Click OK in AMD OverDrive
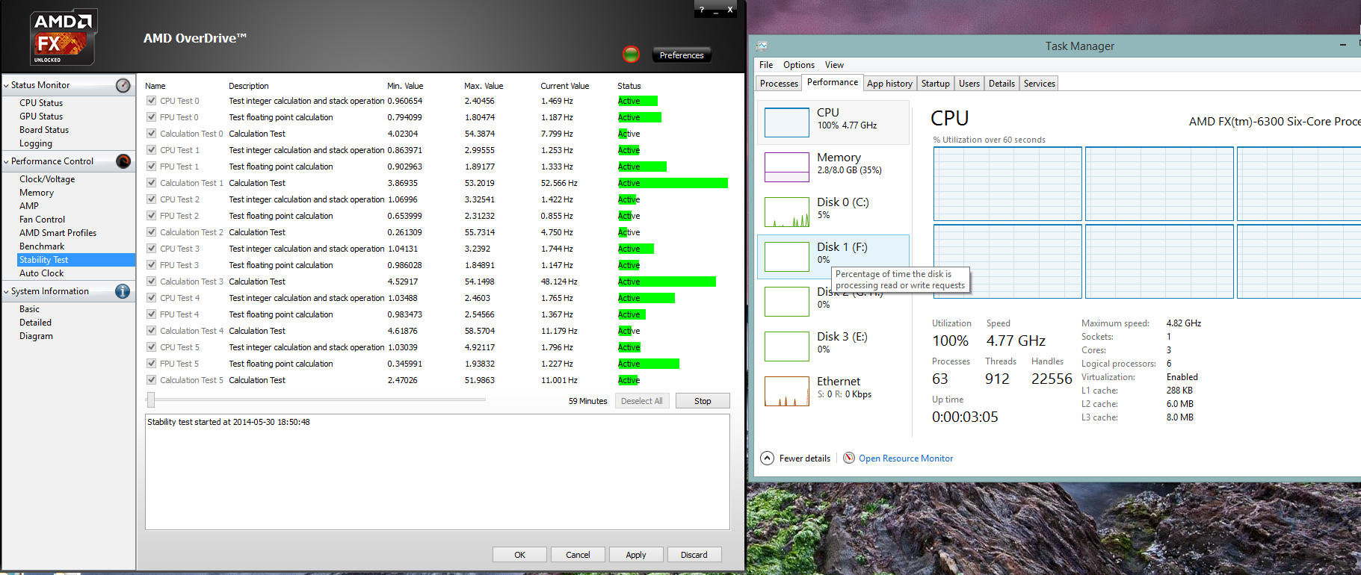 tap(519, 555)
